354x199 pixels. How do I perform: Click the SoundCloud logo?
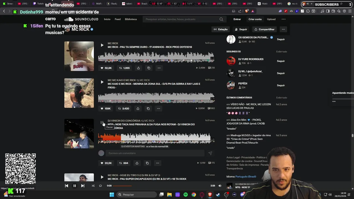(x=81, y=19)
